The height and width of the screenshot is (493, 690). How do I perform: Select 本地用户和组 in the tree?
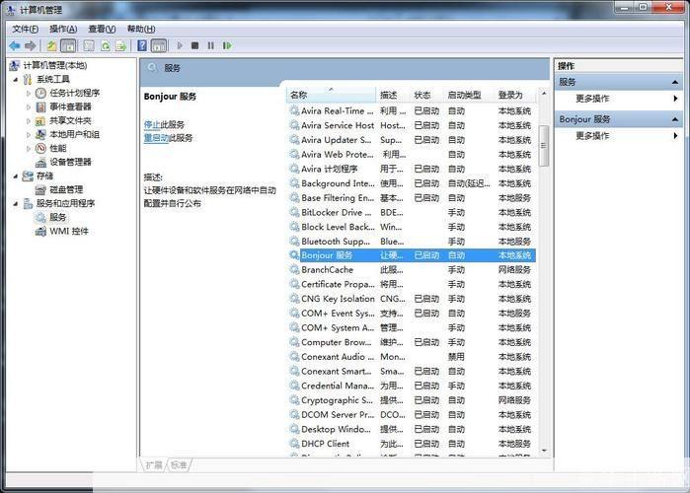[x=74, y=134]
